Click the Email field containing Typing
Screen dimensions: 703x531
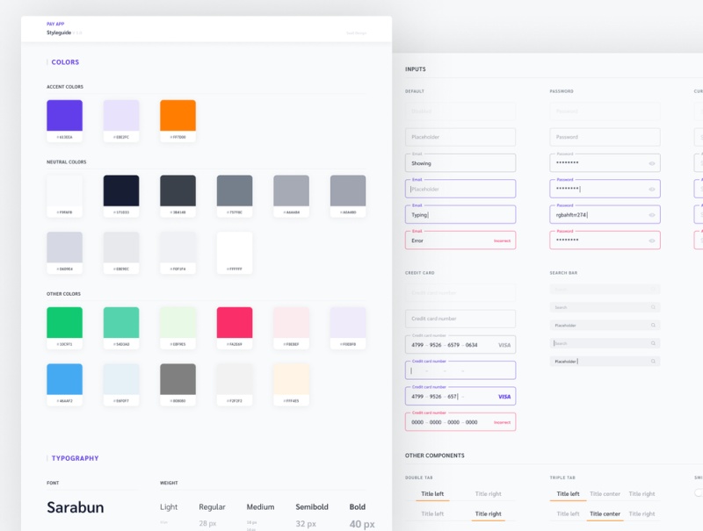coord(460,214)
